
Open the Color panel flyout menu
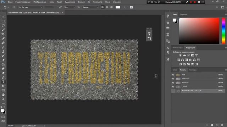pos(226,14)
